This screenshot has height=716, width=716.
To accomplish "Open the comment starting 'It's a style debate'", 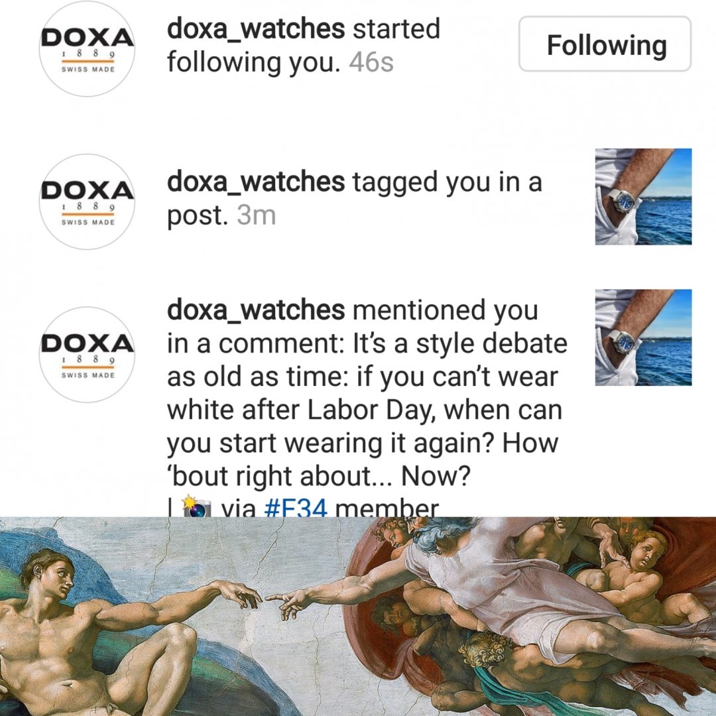I will pyautogui.click(x=367, y=410).
